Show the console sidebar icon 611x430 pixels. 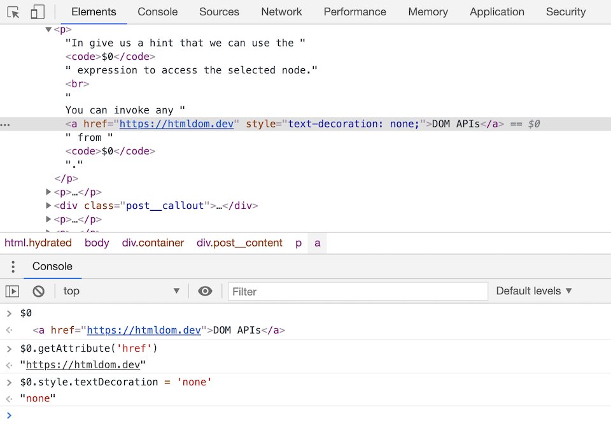click(12, 291)
